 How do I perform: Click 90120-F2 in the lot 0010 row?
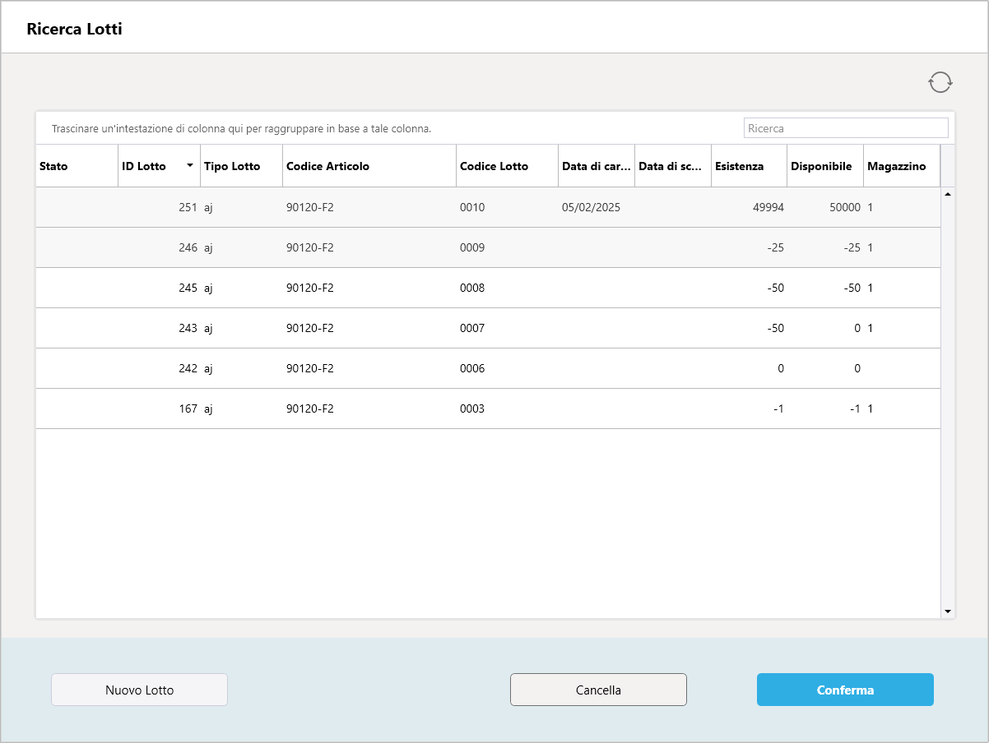[310, 207]
